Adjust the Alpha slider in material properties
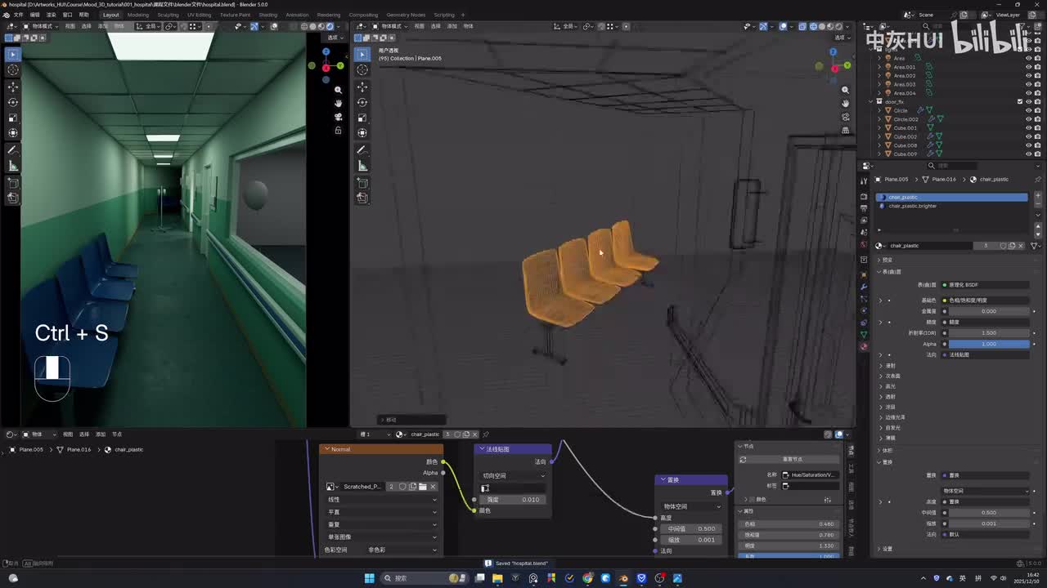This screenshot has height=588, width=1047. [989, 344]
